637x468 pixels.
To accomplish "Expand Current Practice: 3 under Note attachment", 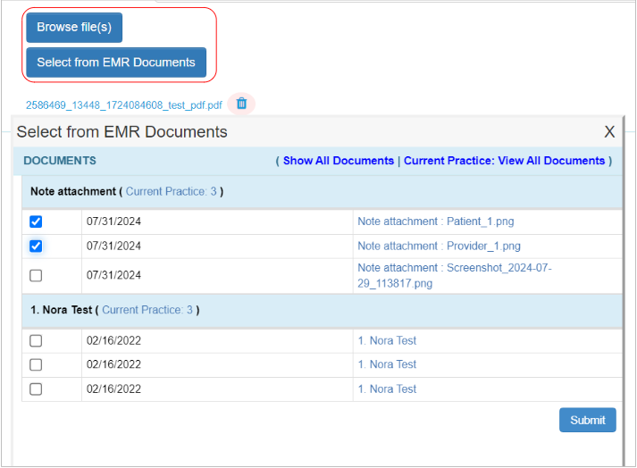I will tap(171, 191).
